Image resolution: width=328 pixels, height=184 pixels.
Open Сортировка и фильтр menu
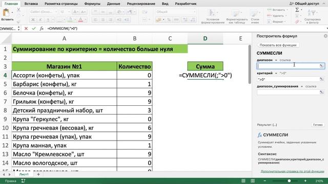(312, 16)
